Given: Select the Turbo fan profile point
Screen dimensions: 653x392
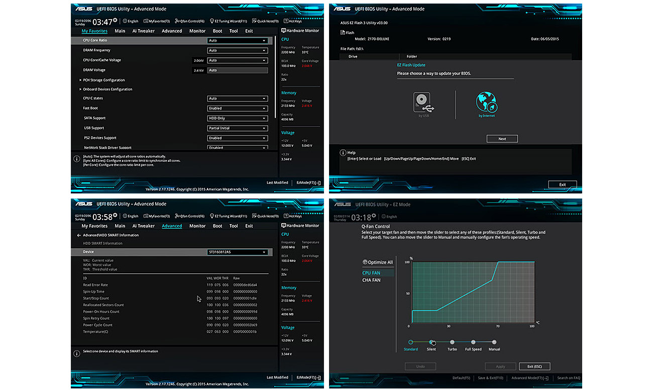Looking at the screenshot, I should coord(452,342).
